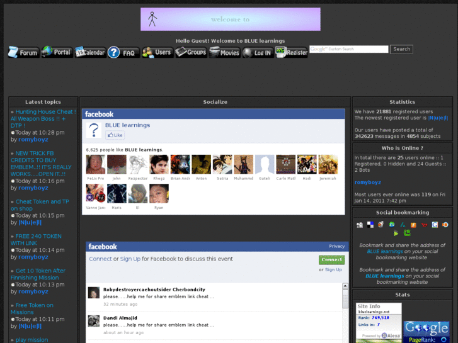The image size is (458, 343).
Task: Click Rhegz profile thumbnail
Action: [x=159, y=164]
